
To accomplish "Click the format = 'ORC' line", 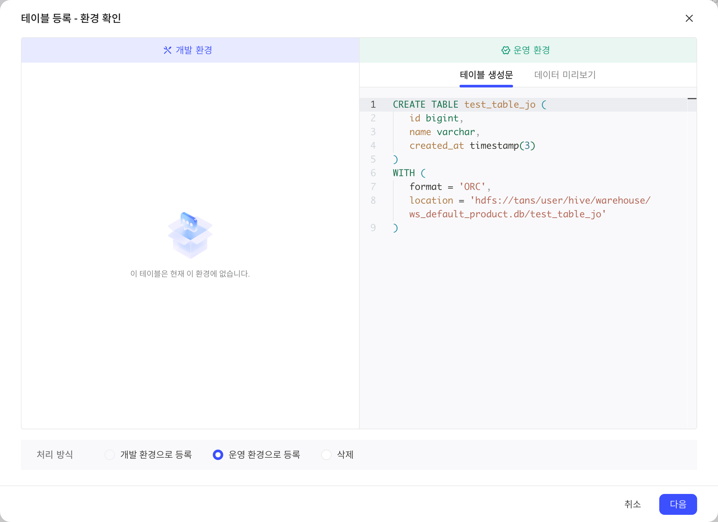I will pos(450,187).
